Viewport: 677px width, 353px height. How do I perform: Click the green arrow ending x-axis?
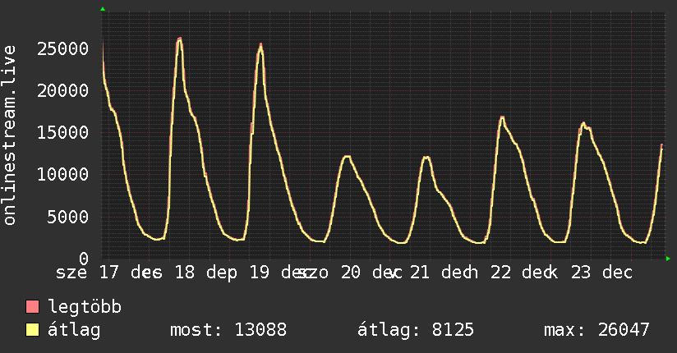coord(668,259)
